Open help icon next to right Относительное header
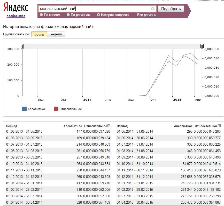Viewport: 224px width, 206px height. coord(219,126)
